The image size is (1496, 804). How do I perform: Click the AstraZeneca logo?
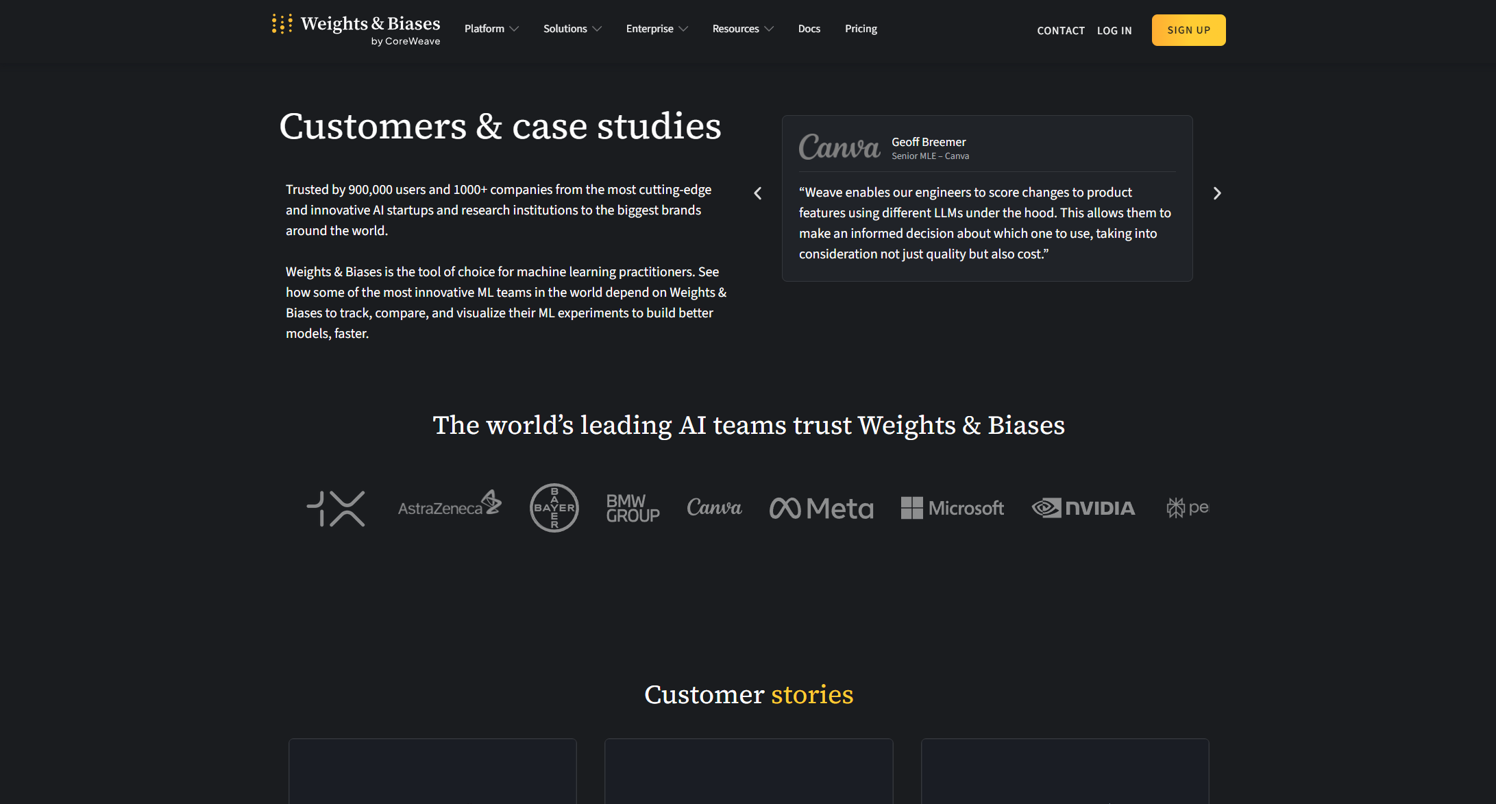click(450, 504)
